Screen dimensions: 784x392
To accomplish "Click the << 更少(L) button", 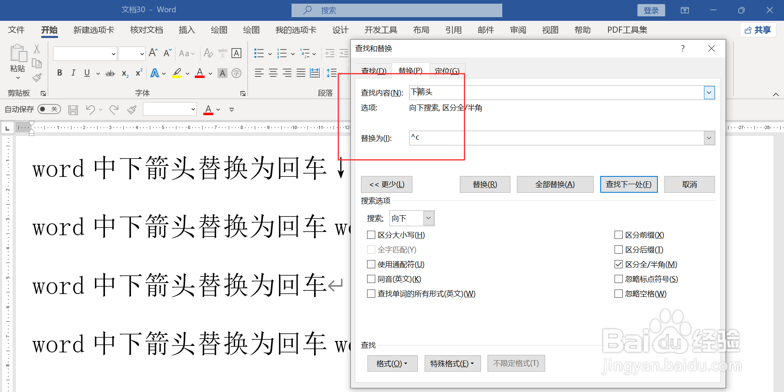I will click(x=387, y=184).
